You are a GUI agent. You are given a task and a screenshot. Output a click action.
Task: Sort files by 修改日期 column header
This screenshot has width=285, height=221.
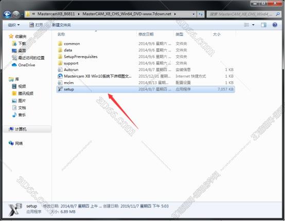pos(146,34)
